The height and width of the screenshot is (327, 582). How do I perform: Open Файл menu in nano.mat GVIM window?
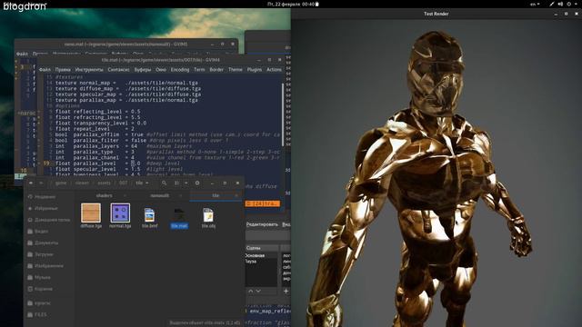(22, 54)
